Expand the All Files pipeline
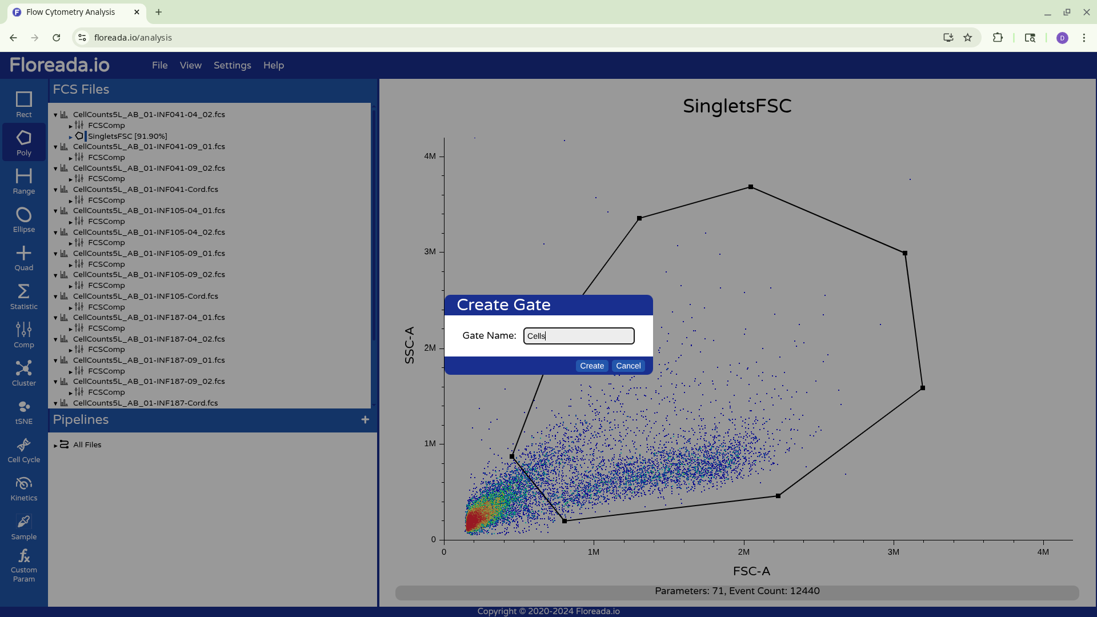 click(56, 445)
